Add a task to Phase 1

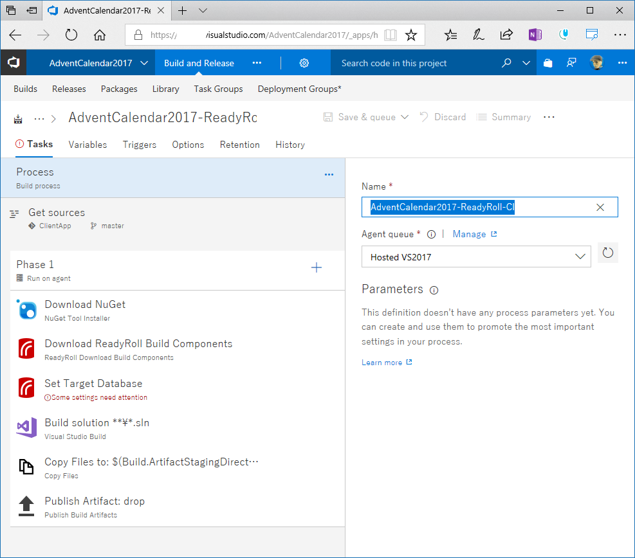pos(317,267)
